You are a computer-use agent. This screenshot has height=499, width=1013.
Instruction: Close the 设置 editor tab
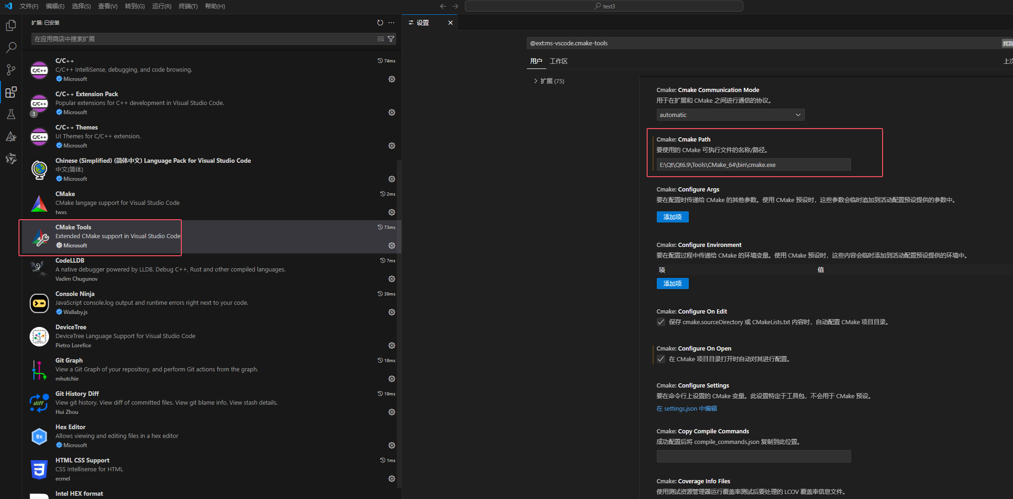[x=450, y=23]
